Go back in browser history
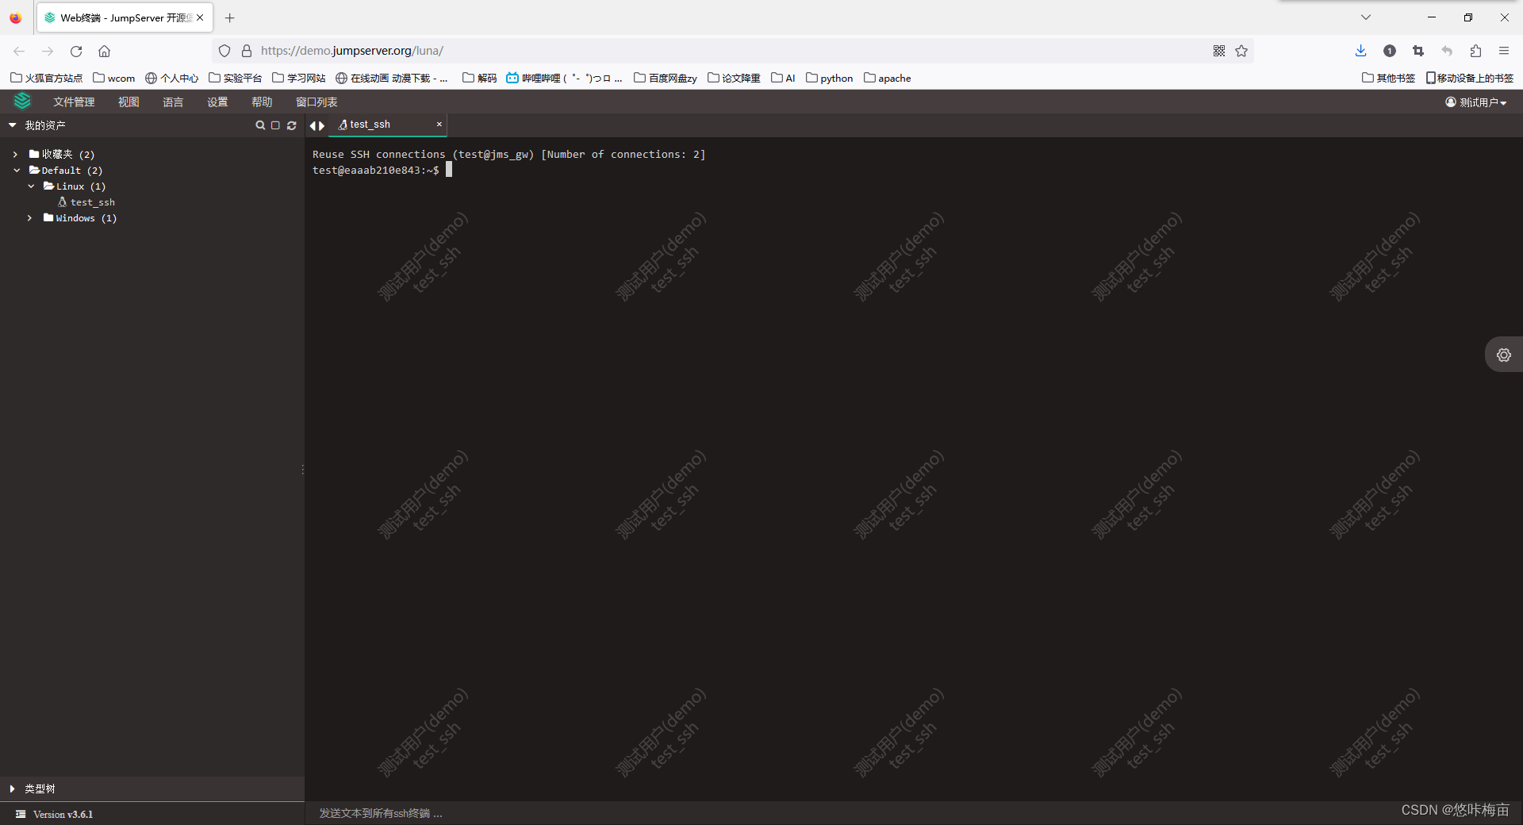Screen dimensions: 1523x825 (x=19, y=51)
